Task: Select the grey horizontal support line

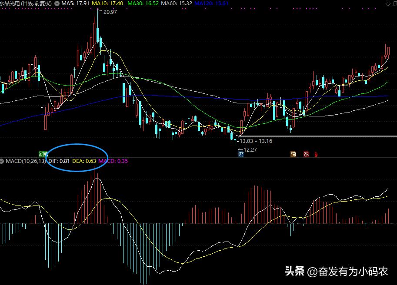Action: [318, 136]
